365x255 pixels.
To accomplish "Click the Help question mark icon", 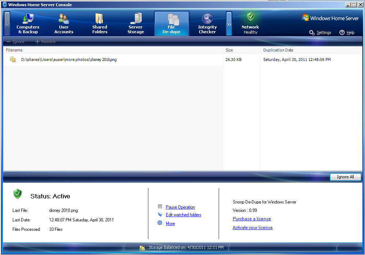I will click(x=342, y=33).
